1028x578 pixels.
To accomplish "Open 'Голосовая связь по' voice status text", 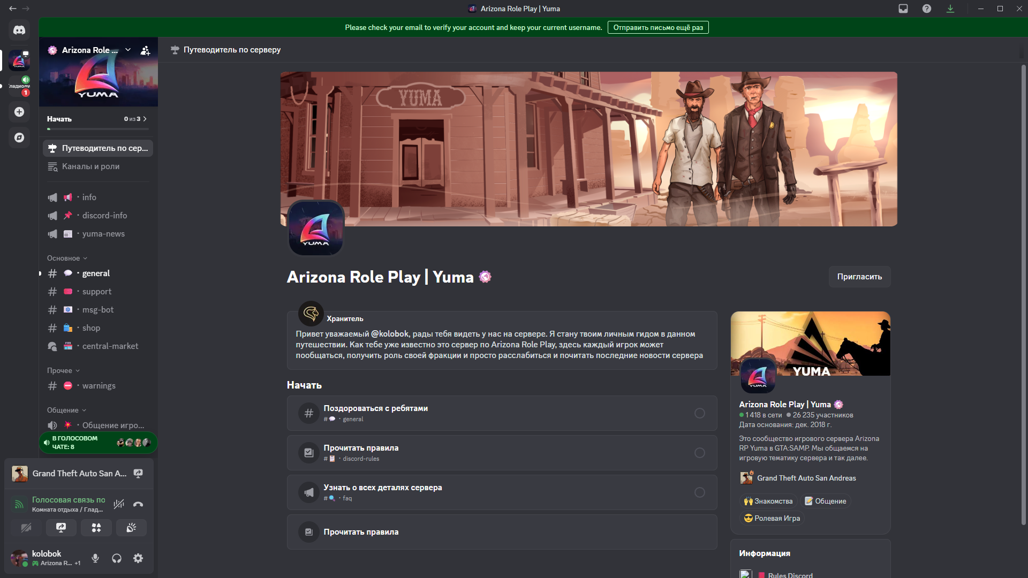I will [x=69, y=500].
